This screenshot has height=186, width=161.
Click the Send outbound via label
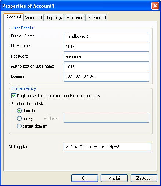click(28, 104)
